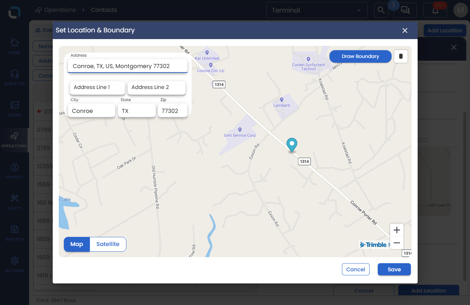The height and width of the screenshot is (305, 470).
Task: Click the teal location pin marker
Action: (292, 145)
